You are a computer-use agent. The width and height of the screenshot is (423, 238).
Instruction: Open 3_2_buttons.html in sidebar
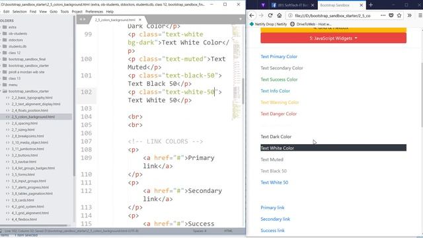24,155
